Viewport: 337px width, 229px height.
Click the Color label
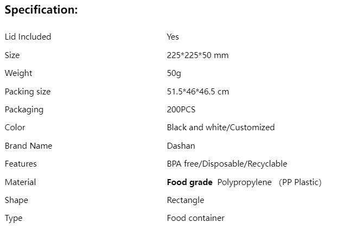click(15, 128)
